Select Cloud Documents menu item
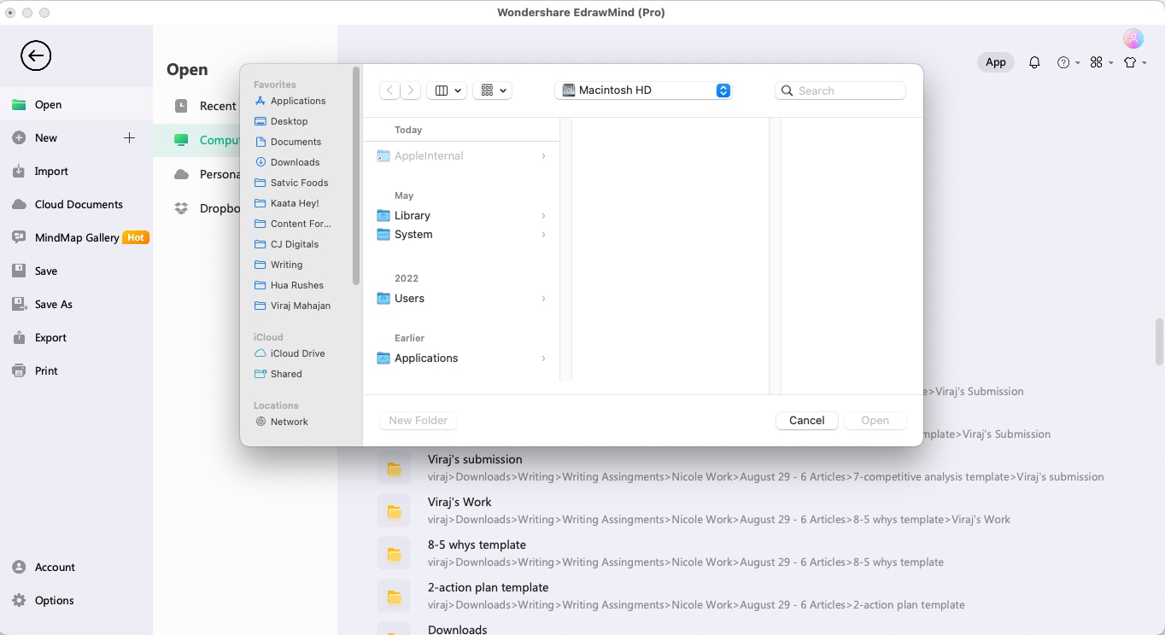Viewport: 1165px width, 635px height. click(x=77, y=204)
